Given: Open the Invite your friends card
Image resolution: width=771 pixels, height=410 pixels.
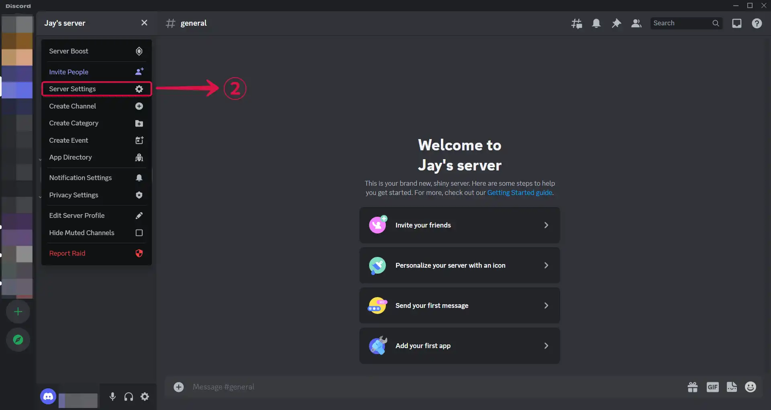Looking at the screenshot, I should (x=459, y=225).
